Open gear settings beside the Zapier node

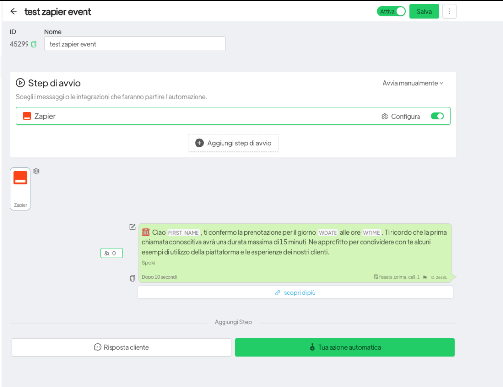[36, 171]
